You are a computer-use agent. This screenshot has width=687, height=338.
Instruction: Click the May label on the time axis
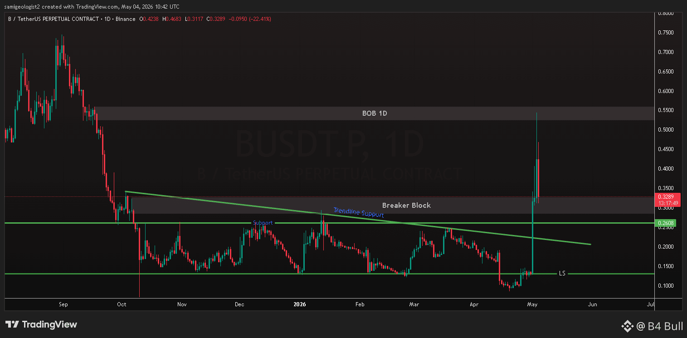(x=532, y=304)
